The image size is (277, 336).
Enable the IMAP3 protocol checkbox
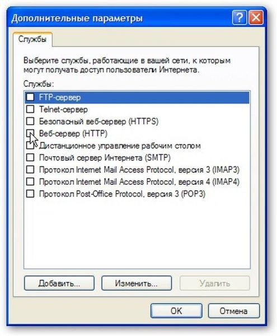coord(30,170)
